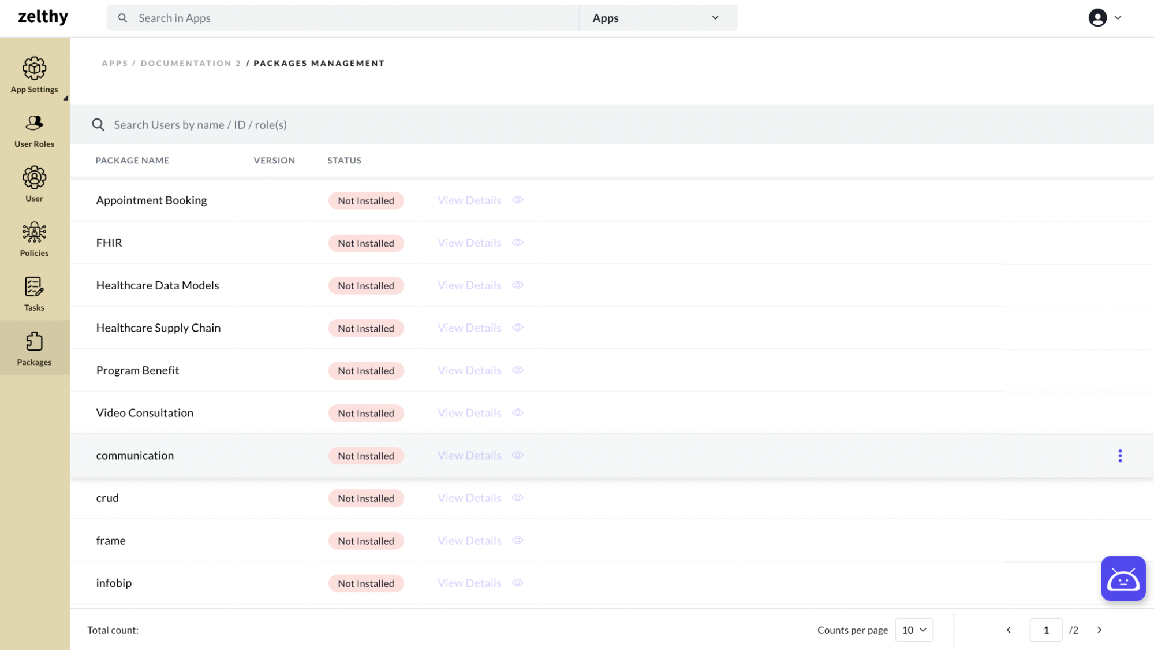View Details for Video Consultation
The image size is (1154, 651).
469,412
